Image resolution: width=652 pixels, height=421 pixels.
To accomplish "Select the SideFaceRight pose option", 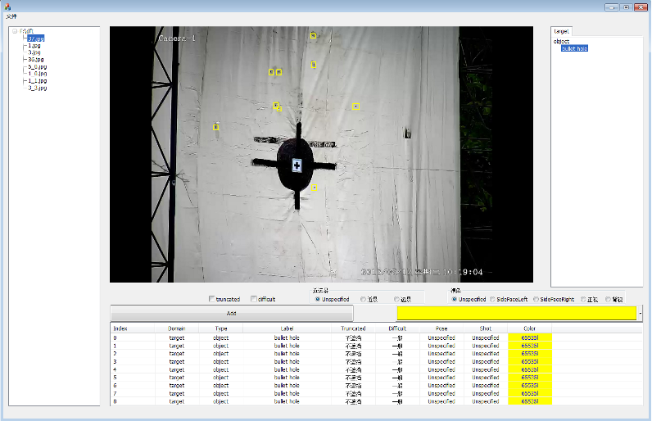I will pyautogui.click(x=537, y=299).
